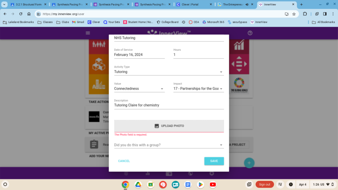Screen dimensions: 338x190
Task: Open the InnerView help question mark
Action: [x=250, y=33]
